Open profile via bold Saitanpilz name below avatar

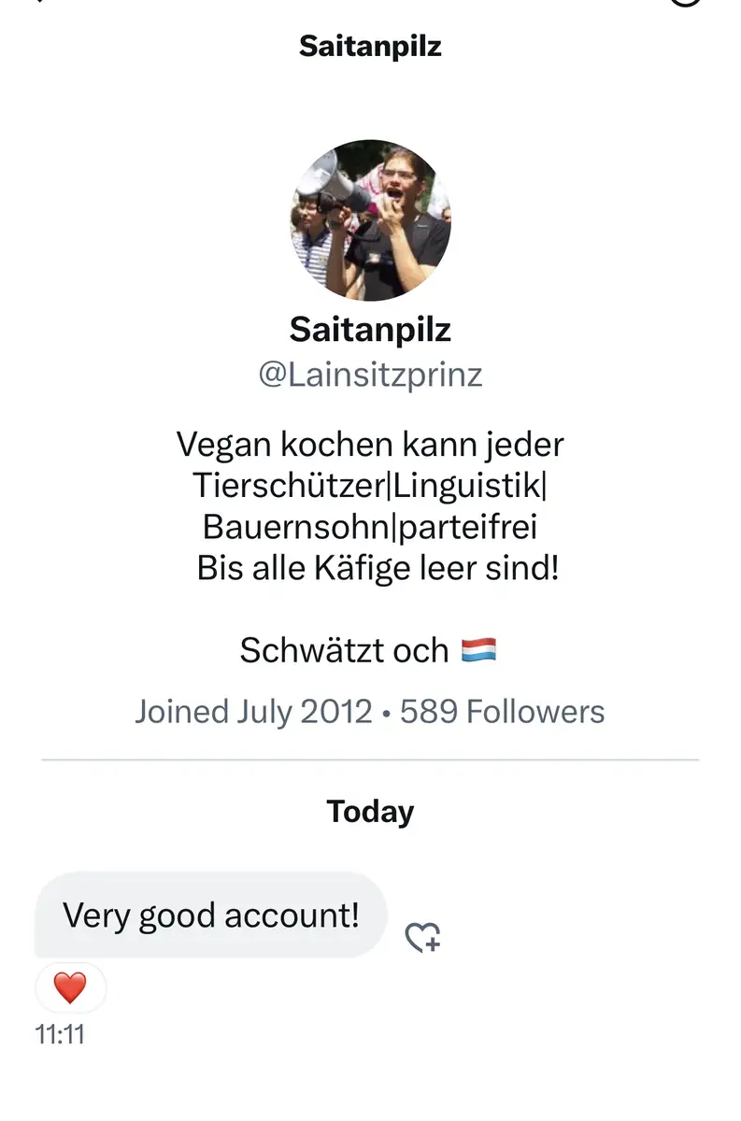pyautogui.click(x=370, y=329)
